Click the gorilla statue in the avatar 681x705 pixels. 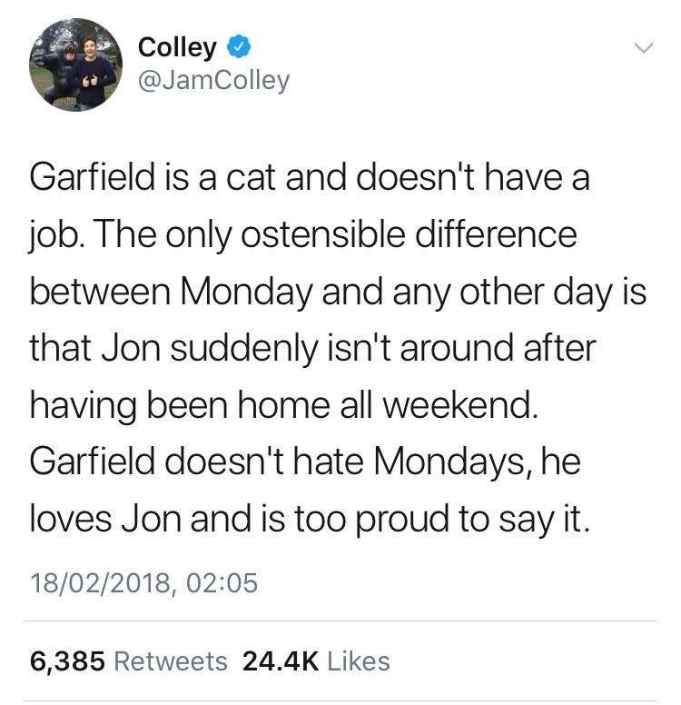(x=54, y=62)
